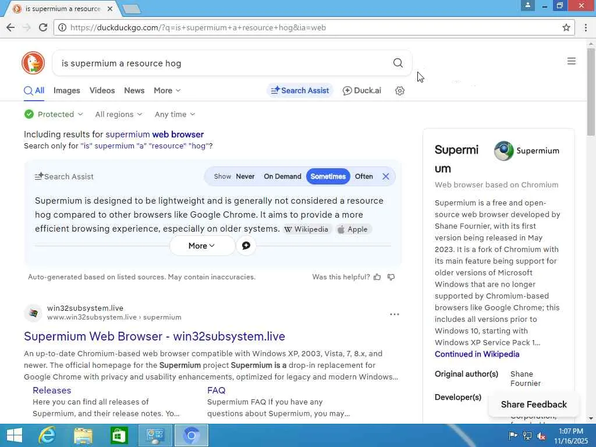
Task: Click the page vertical scrollbar thumb
Action: 591,91
